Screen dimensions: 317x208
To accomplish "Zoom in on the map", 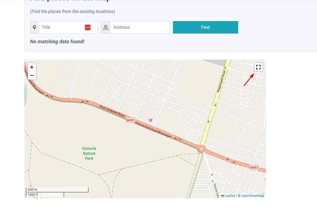I will tap(32, 67).
